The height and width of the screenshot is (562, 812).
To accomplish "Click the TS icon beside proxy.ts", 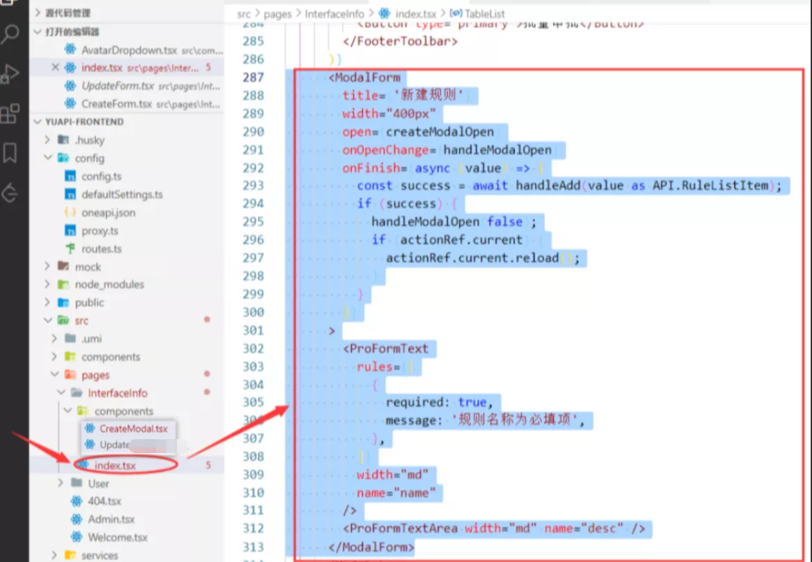I will (70, 230).
